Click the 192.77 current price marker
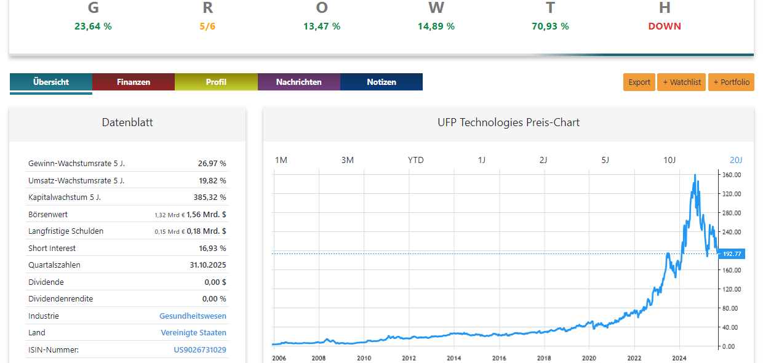This screenshot has height=363, width=763. coord(732,253)
